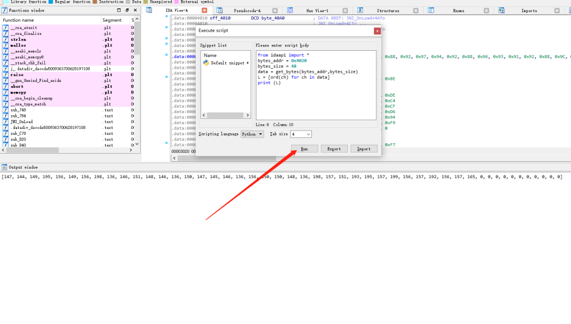
Task: Click function icon next to JNI_OnLoad
Action: pyautogui.click(x=5, y=122)
